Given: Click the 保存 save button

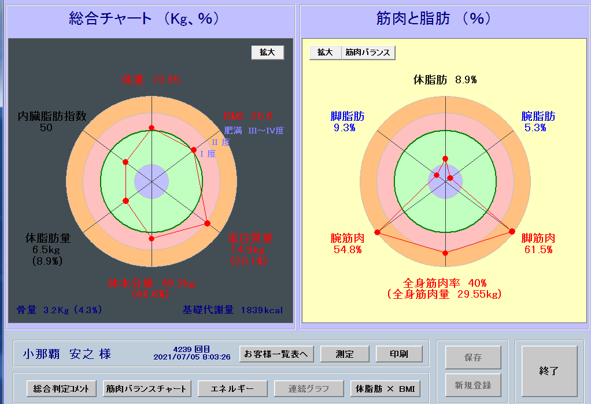Looking at the screenshot, I should pyautogui.click(x=472, y=357).
